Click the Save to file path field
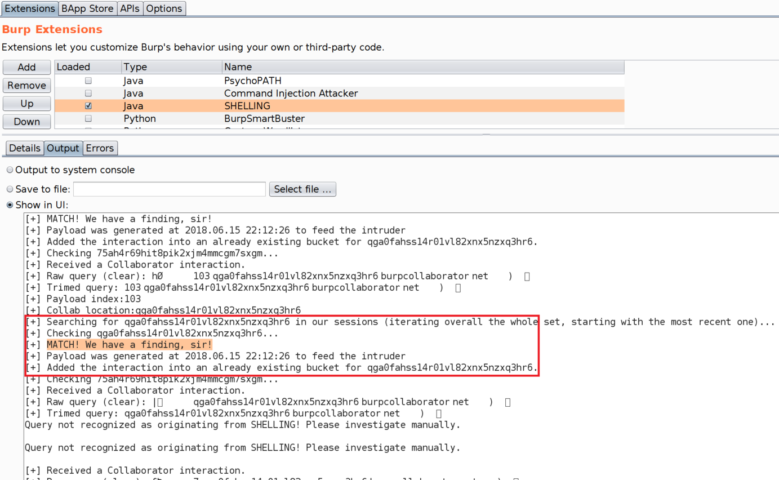779x480 pixels. coord(170,189)
